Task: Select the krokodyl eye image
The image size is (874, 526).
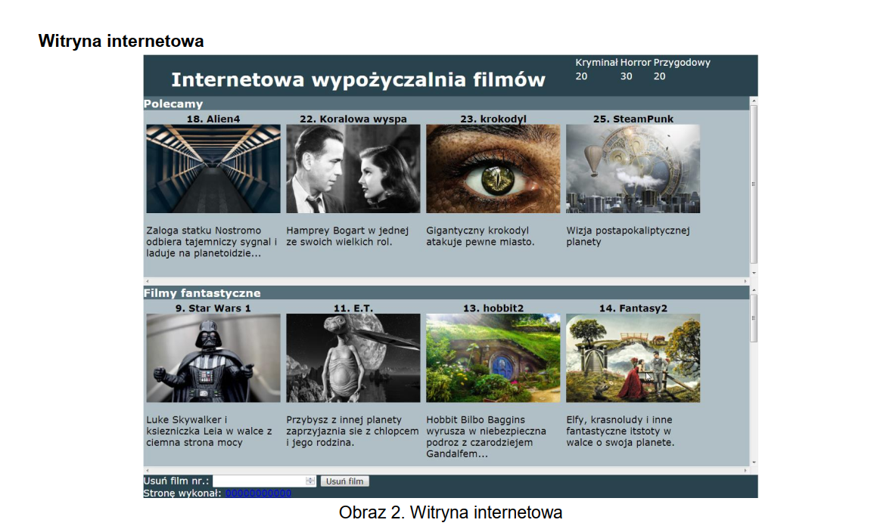Action: click(493, 169)
